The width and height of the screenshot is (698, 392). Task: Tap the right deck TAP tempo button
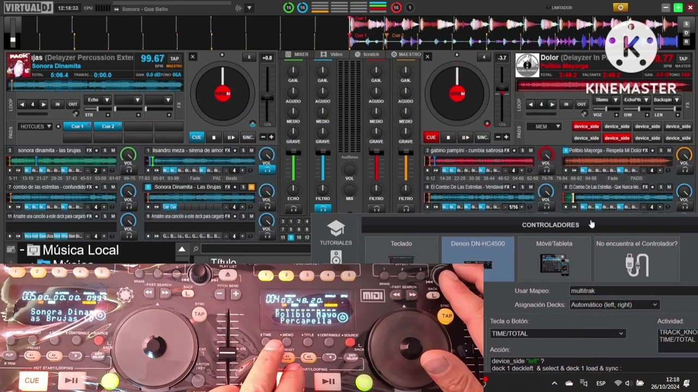[683, 59]
